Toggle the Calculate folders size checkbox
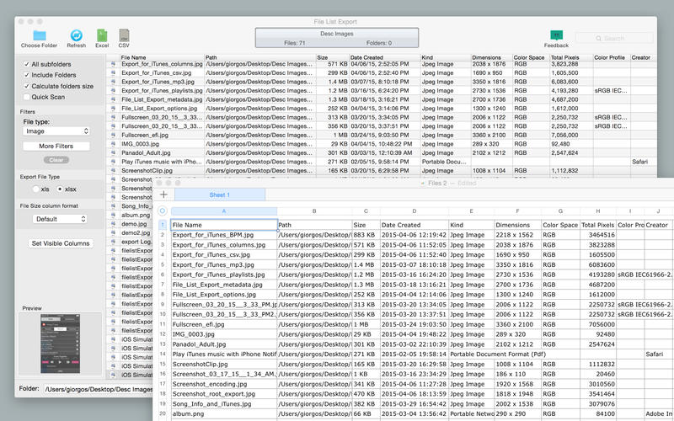The height and width of the screenshot is (421, 674). tap(26, 86)
